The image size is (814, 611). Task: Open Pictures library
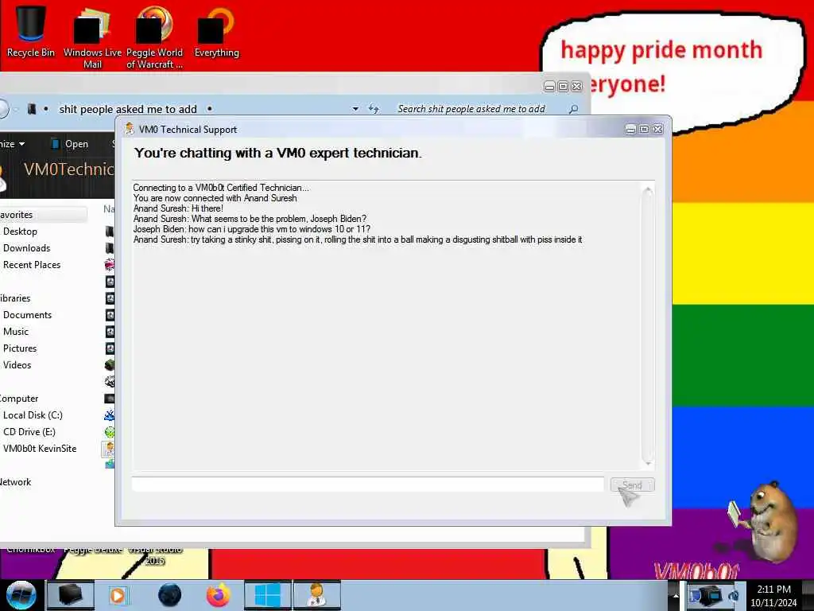tap(20, 348)
